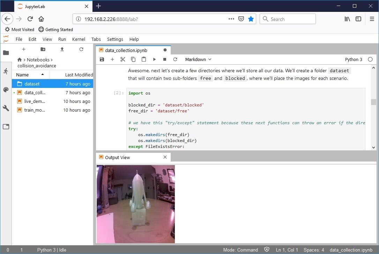This screenshot has height=254, width=379.
Task: Insert a new cell with the plus icon
Action: point(112,59)
